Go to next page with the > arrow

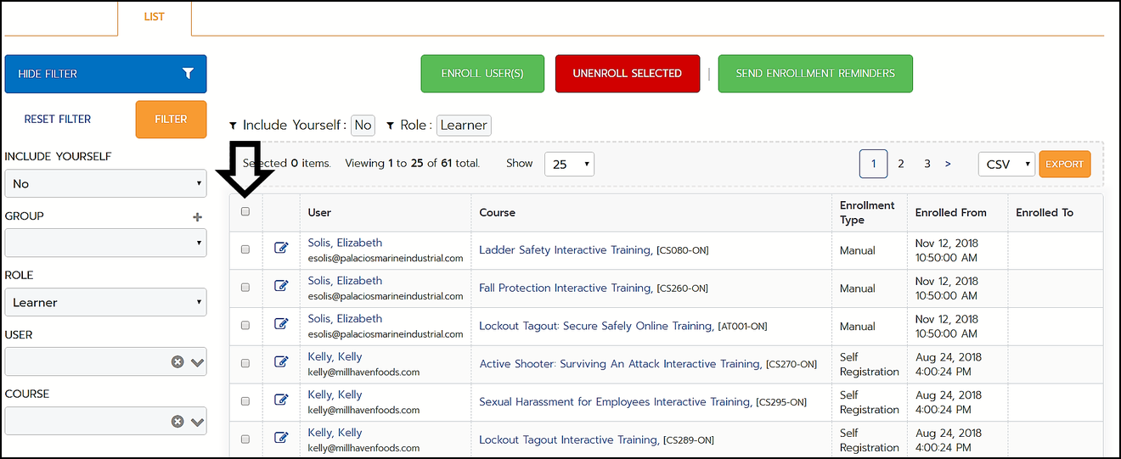[x=949, y=164]
